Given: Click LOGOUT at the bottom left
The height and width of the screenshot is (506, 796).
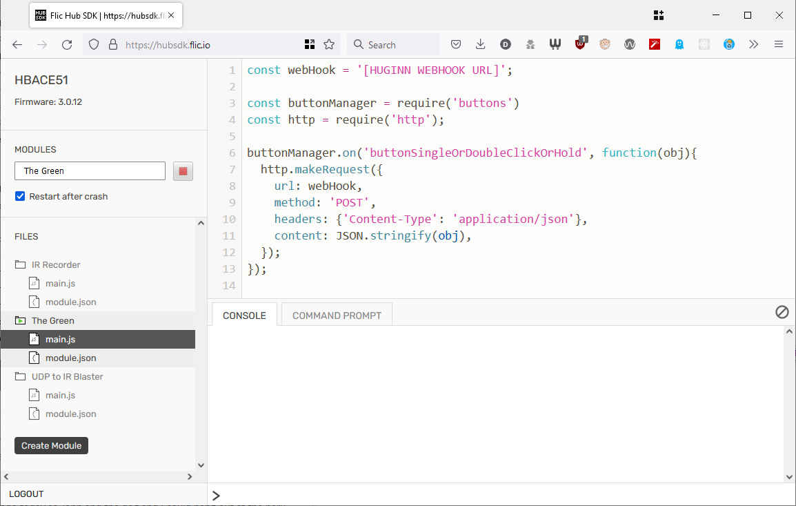Looking at the screenshot, I should 26,494.
